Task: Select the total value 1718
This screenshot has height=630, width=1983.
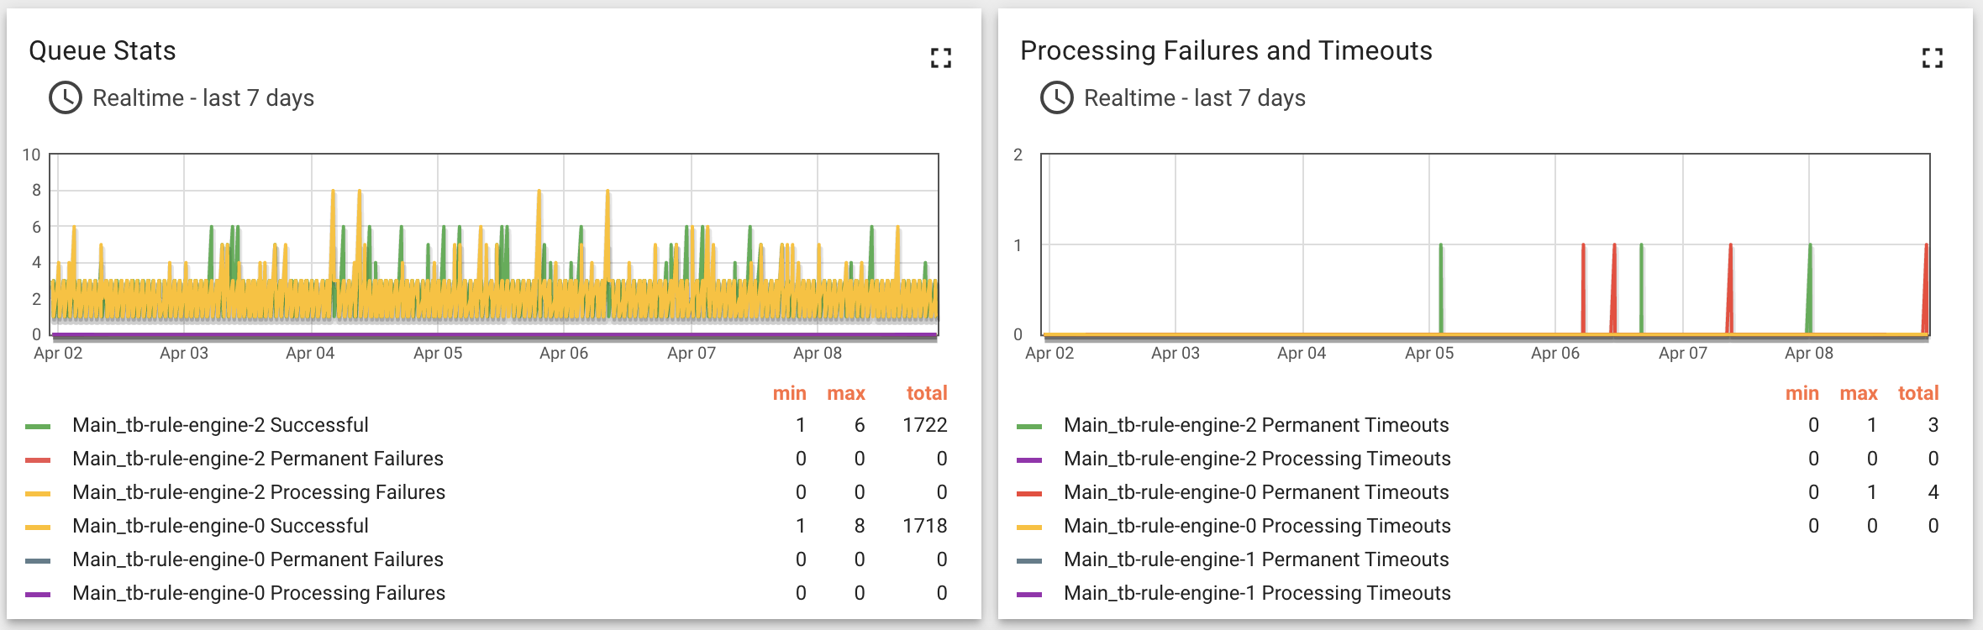Action: pyautogui.click(x=925, y=526)
